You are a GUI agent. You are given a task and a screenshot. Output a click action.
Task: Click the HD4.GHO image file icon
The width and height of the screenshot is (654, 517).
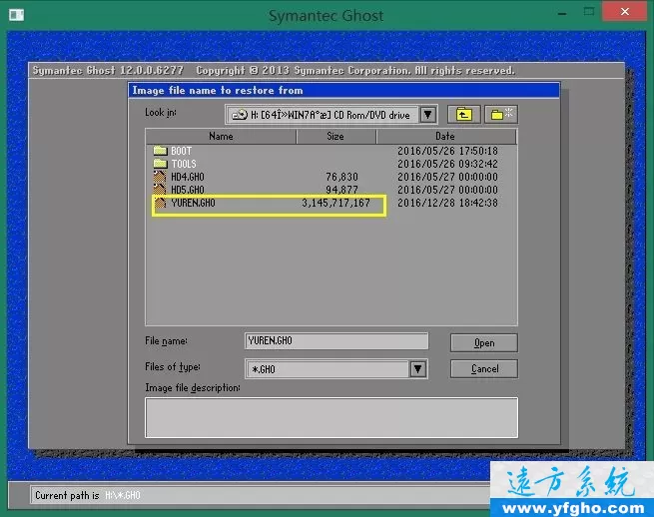(160, 177)
